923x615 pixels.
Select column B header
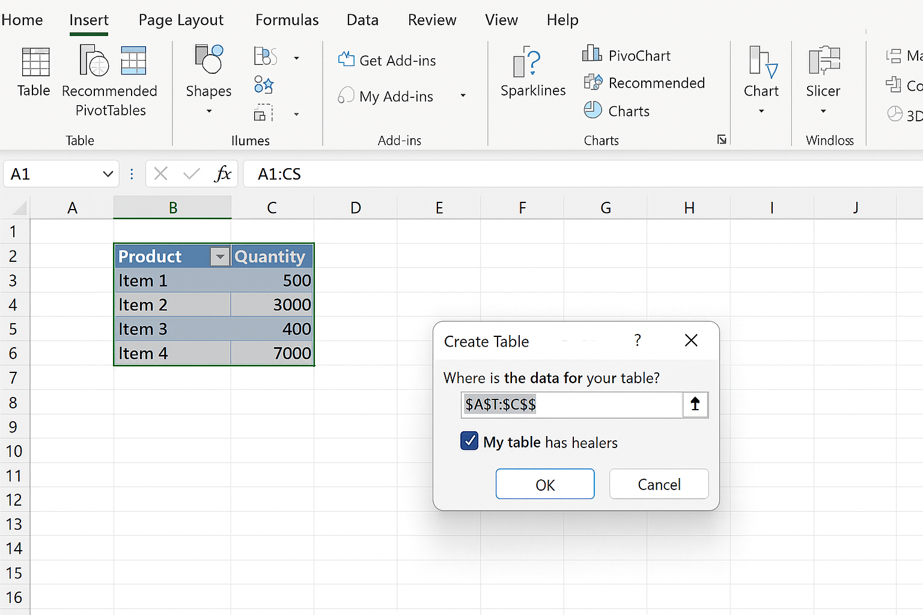click(x=172, y=208)
